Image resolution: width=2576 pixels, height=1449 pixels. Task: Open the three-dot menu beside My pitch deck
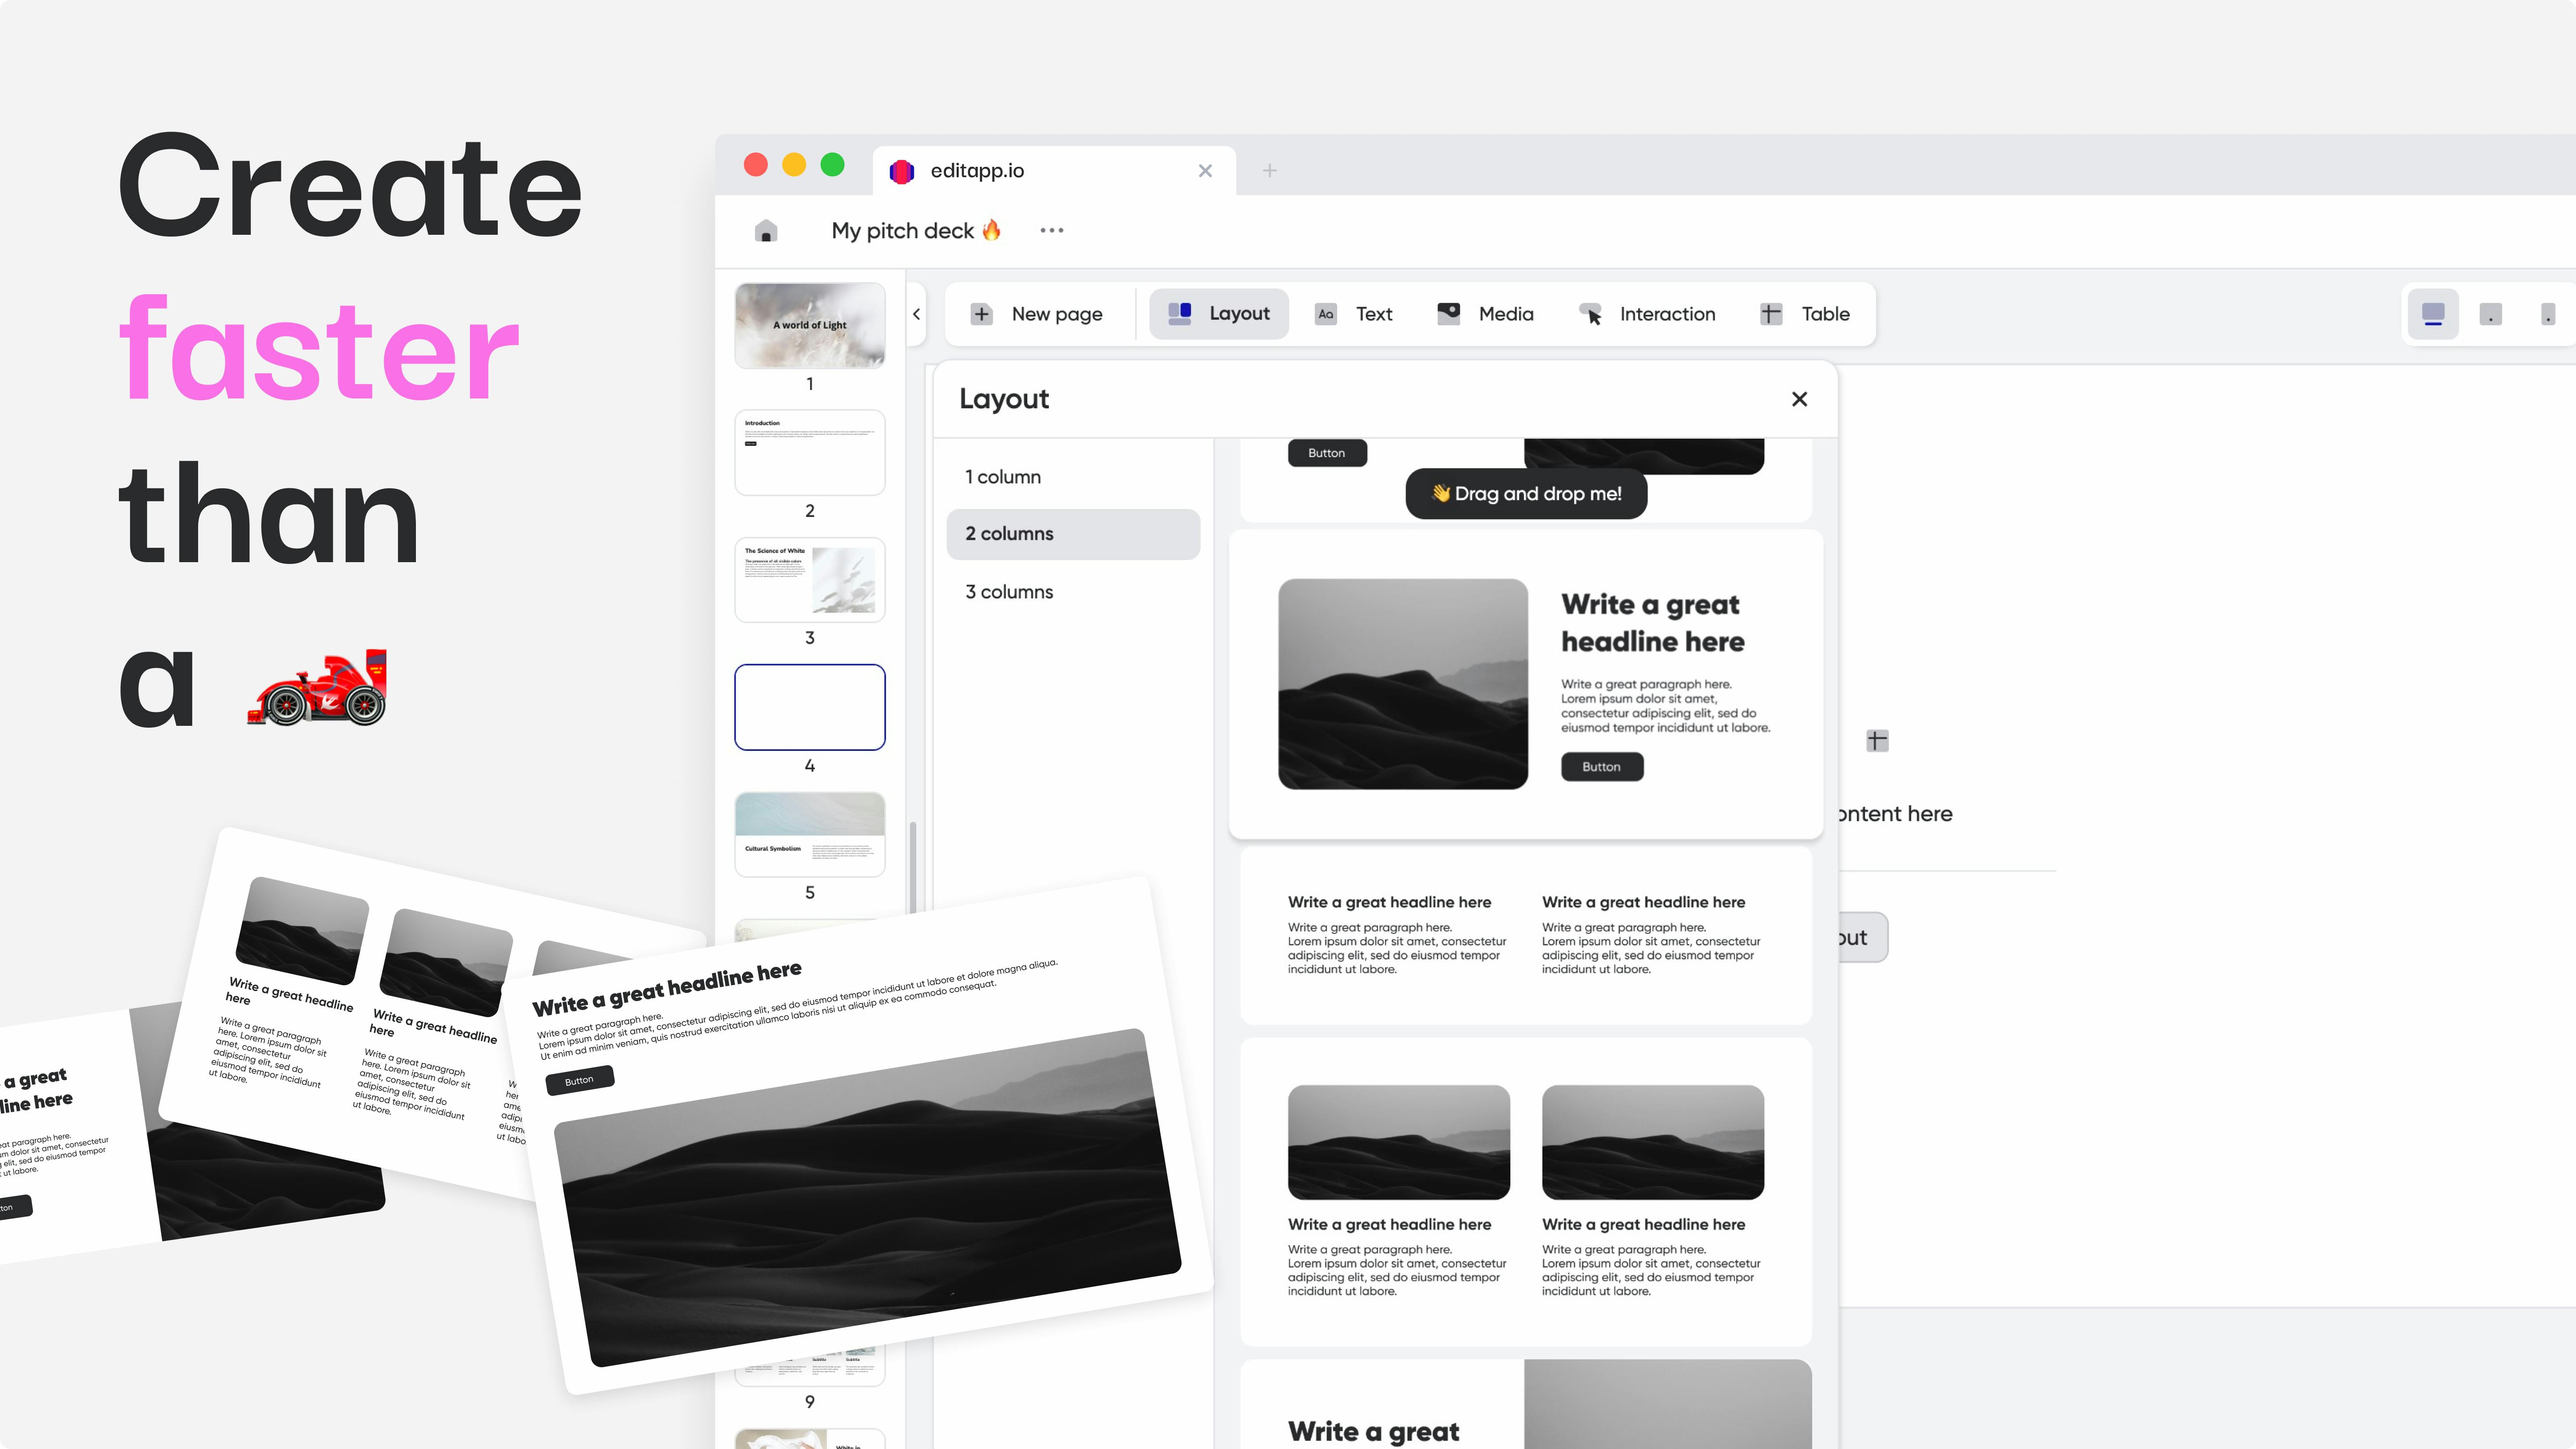click(x=1052, y=231)
